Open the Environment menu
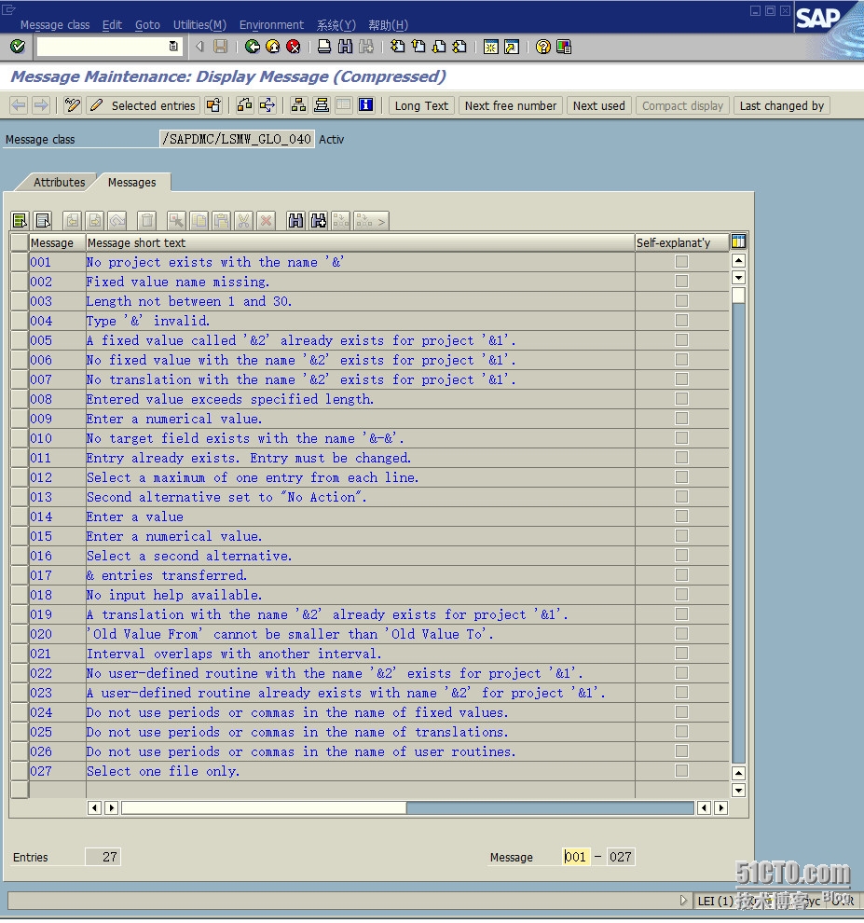 pos(271,25)
